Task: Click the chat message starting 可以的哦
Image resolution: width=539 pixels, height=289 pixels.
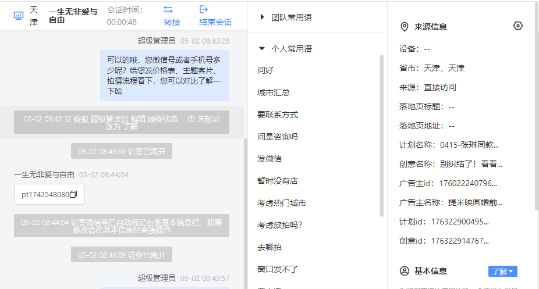Action: coord(165,76)
